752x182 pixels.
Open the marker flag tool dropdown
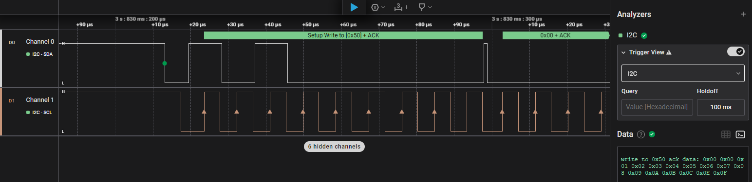425,7
